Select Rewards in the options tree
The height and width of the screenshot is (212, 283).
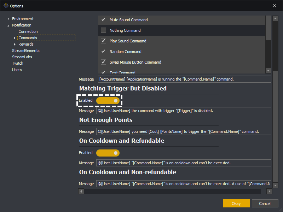click(x=26, y=44)
